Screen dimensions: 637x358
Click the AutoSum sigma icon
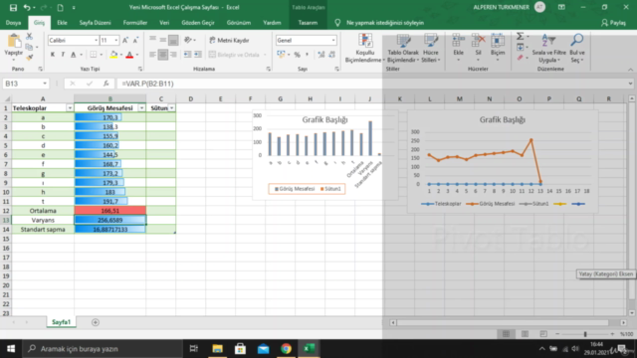tap(520, 37)
